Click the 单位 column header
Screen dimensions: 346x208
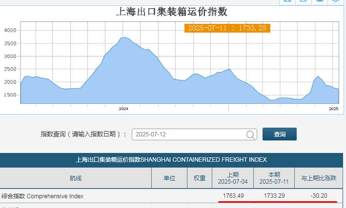pos(169,178)
